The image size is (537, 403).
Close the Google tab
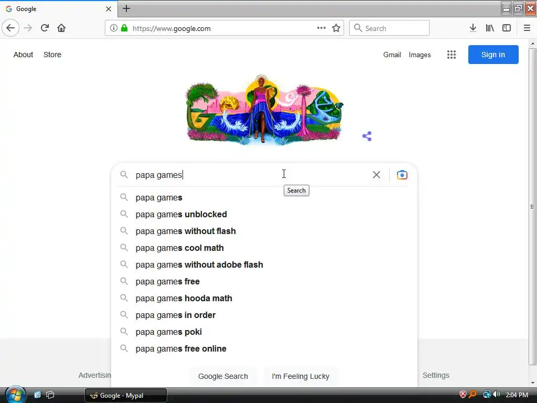[109, 9]
